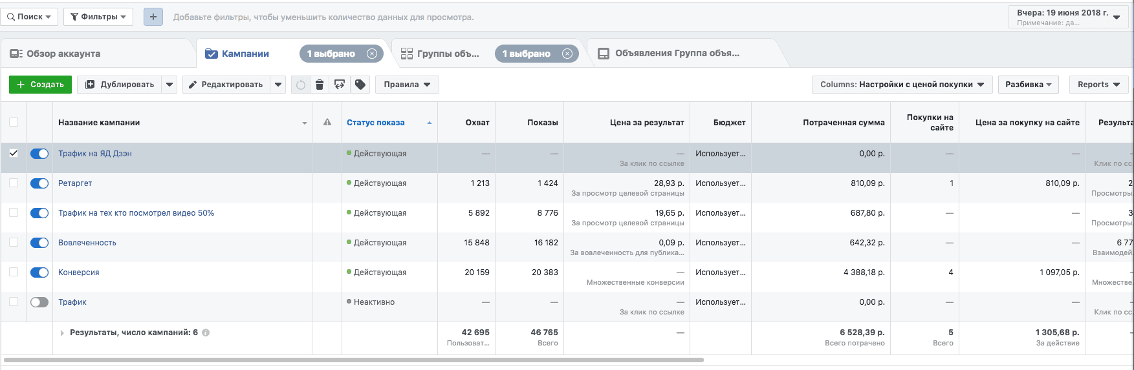Check the Вовлеченность row checkbox
The width and height of the screenshot is (1134, 370).
tap(14, 242)
